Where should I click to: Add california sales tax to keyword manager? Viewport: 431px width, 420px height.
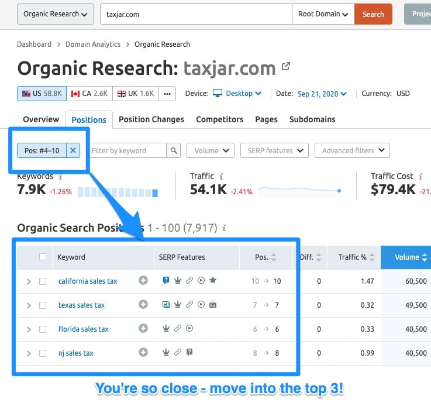[x=143, y=280]
